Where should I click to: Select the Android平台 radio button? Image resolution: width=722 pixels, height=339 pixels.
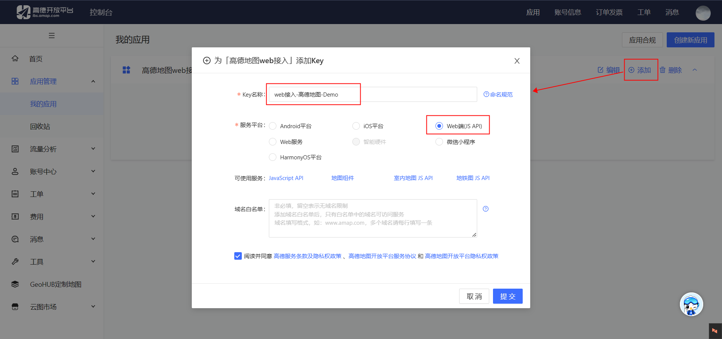tap(273, 126)
